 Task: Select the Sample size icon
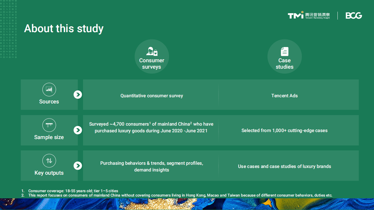pyautogui.click(x=49, y=125)
